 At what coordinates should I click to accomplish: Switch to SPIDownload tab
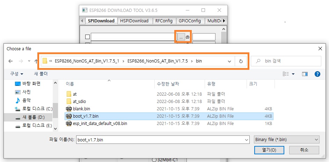(x=101, y=21)
